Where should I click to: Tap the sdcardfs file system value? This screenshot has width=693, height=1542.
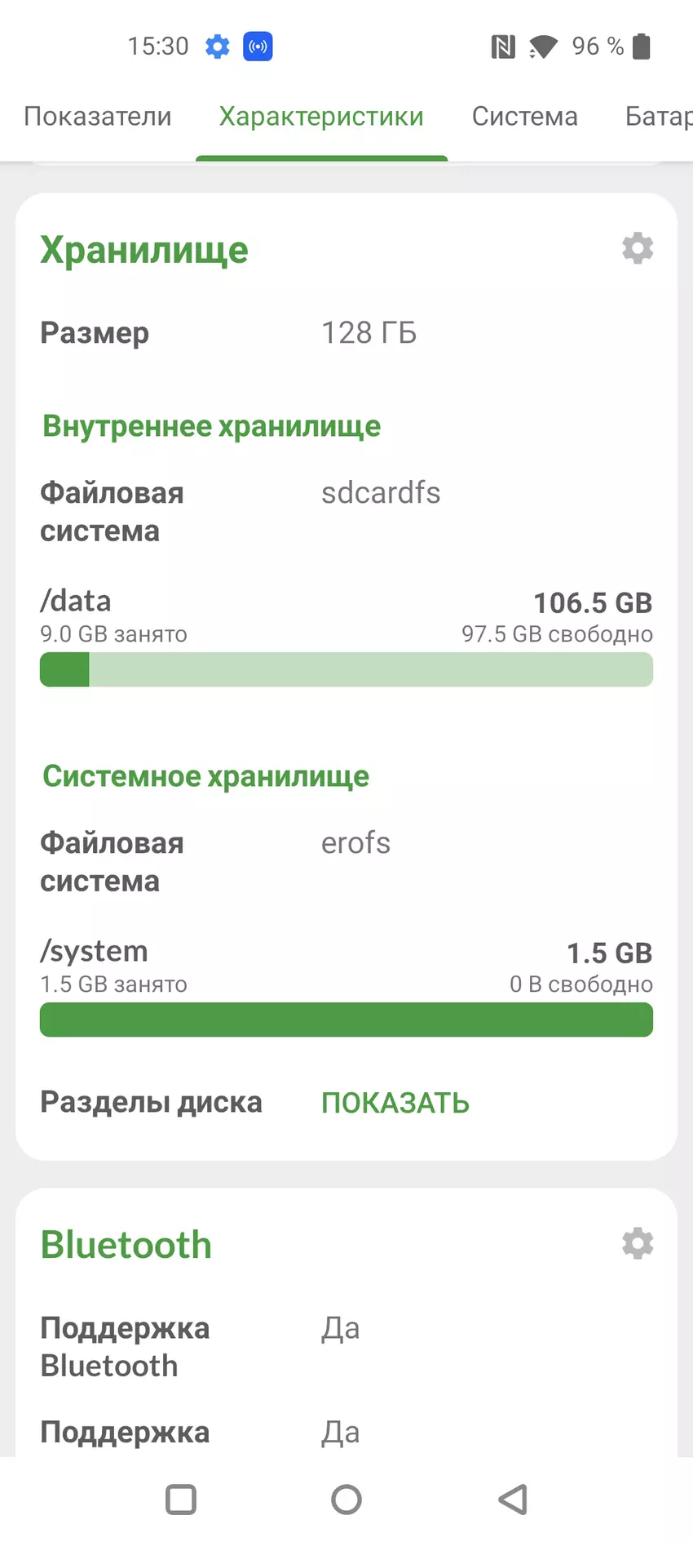(x=381, y=493)
